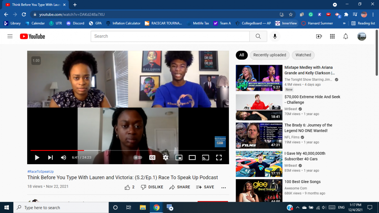The height and width of the screenshot is (213, 379).
Task: Dislike the video
Action: [x=152, y=187]
